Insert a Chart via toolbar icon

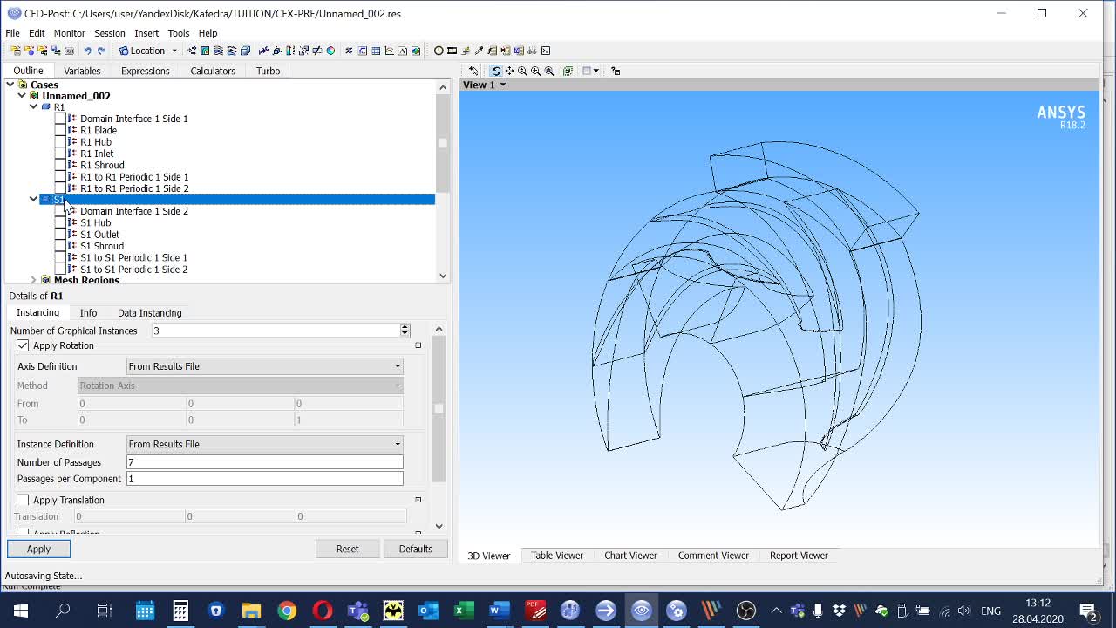(389, 51)
